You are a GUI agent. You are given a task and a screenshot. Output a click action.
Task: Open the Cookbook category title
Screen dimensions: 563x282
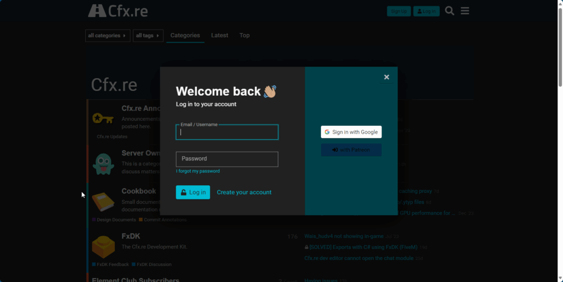click(x=139, y=191)
